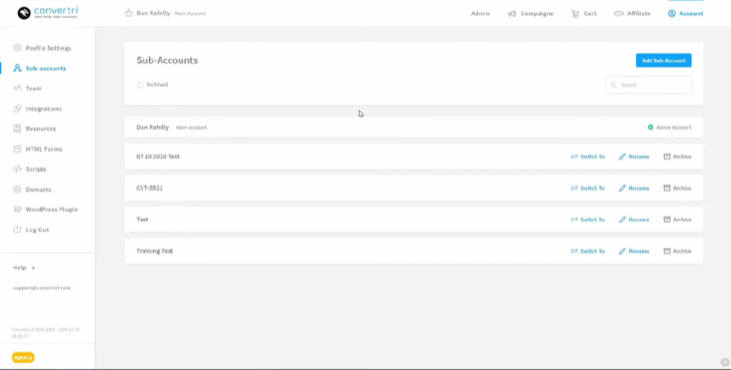Screen dimensions: 731x370
Task: Click the Affiliate icon in top navigation
Action: click(618, 14)
